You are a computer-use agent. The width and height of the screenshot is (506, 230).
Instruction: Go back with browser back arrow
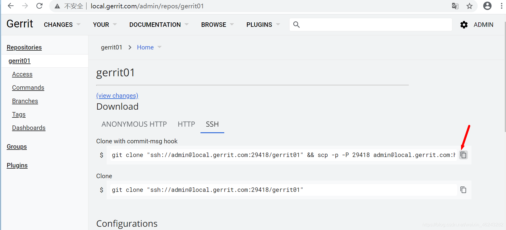click(x=11, y=6)
